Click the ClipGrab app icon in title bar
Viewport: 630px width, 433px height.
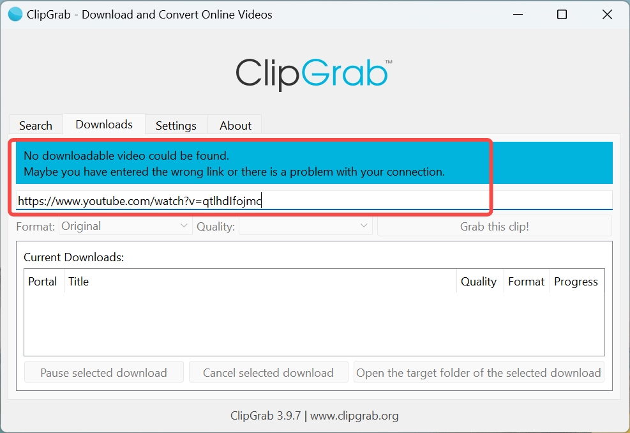point(15,15)
